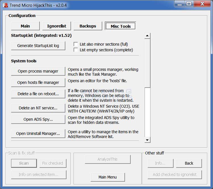Click description 'Open the integrated ADS Spy utility'

click(101, 118)
